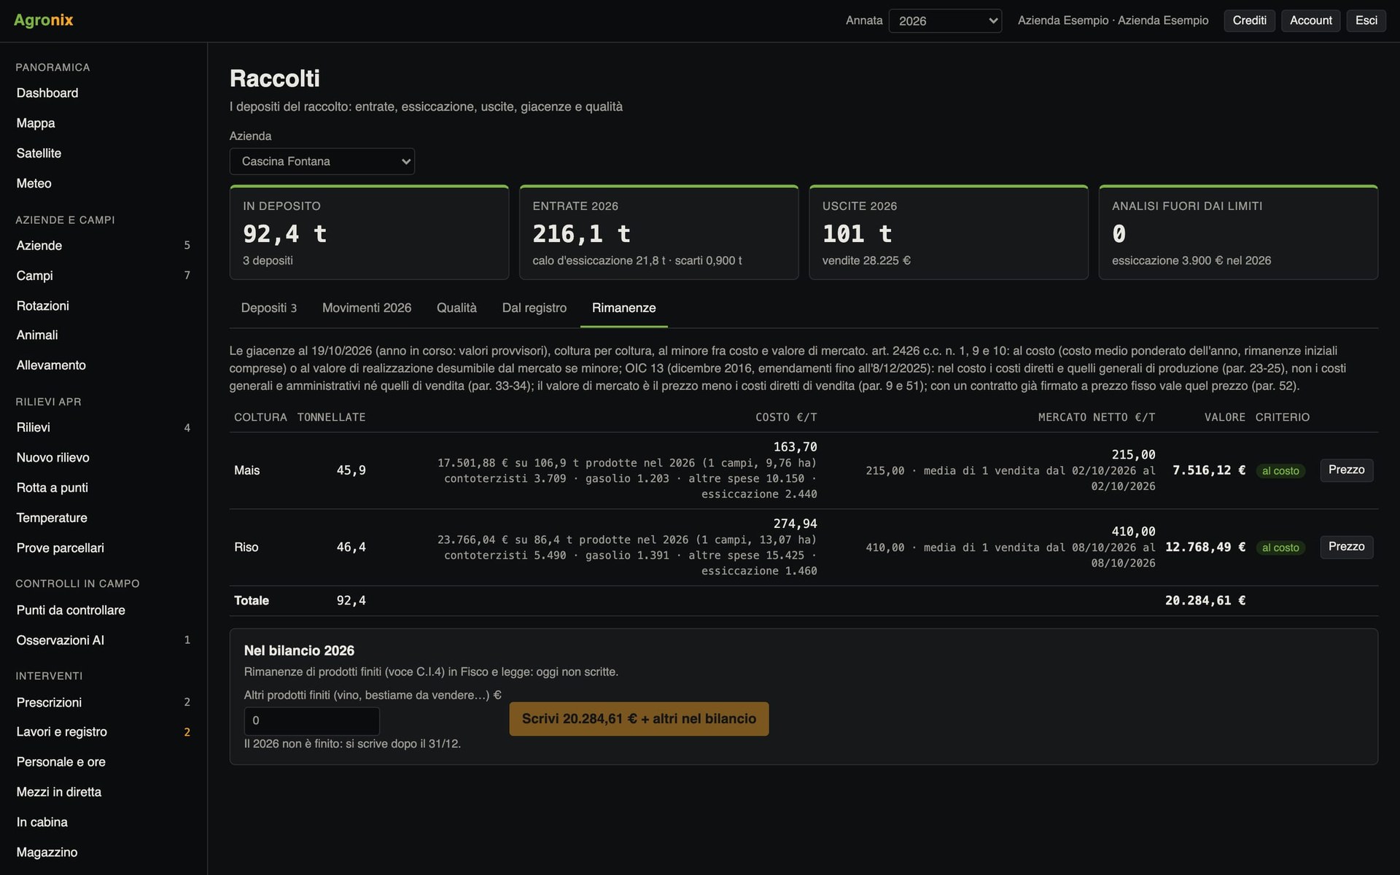Screen dimensions: 1400x875
Task: Select the Rimanenze tab
Action: (x=623, y=308)
